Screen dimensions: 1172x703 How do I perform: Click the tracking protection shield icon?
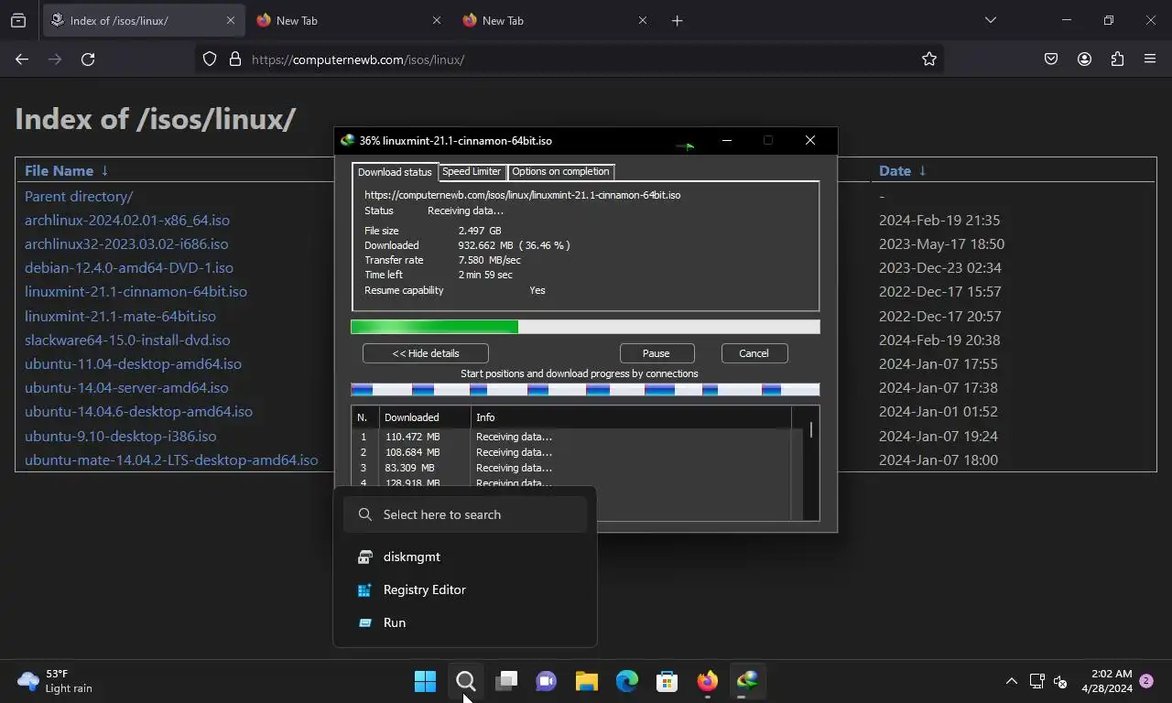(210, 59)
